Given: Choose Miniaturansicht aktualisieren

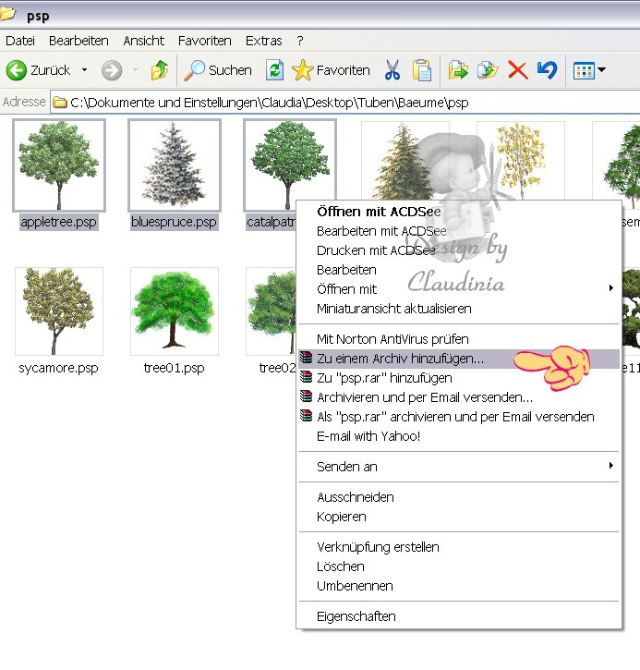Looking at the screenshot, I should [459, 309].
